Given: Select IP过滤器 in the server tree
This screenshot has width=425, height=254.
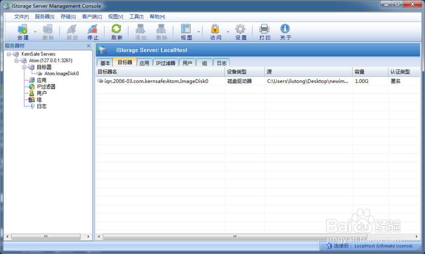Looking at the screenshot, I should [46, 87].
